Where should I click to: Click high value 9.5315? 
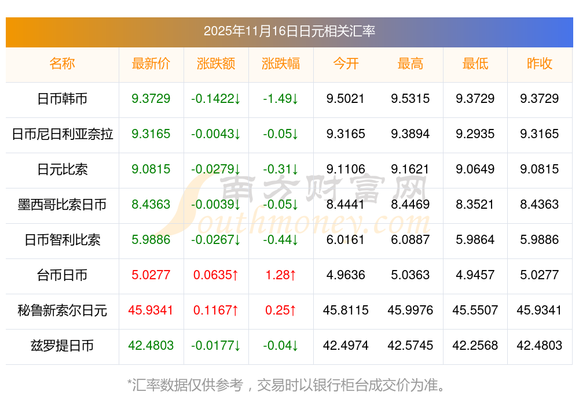point(411,98)
